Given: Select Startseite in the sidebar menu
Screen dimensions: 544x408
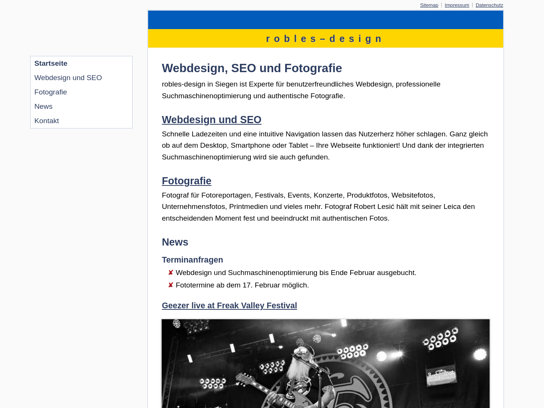Looking at the screenshot, I should (81, 63).
